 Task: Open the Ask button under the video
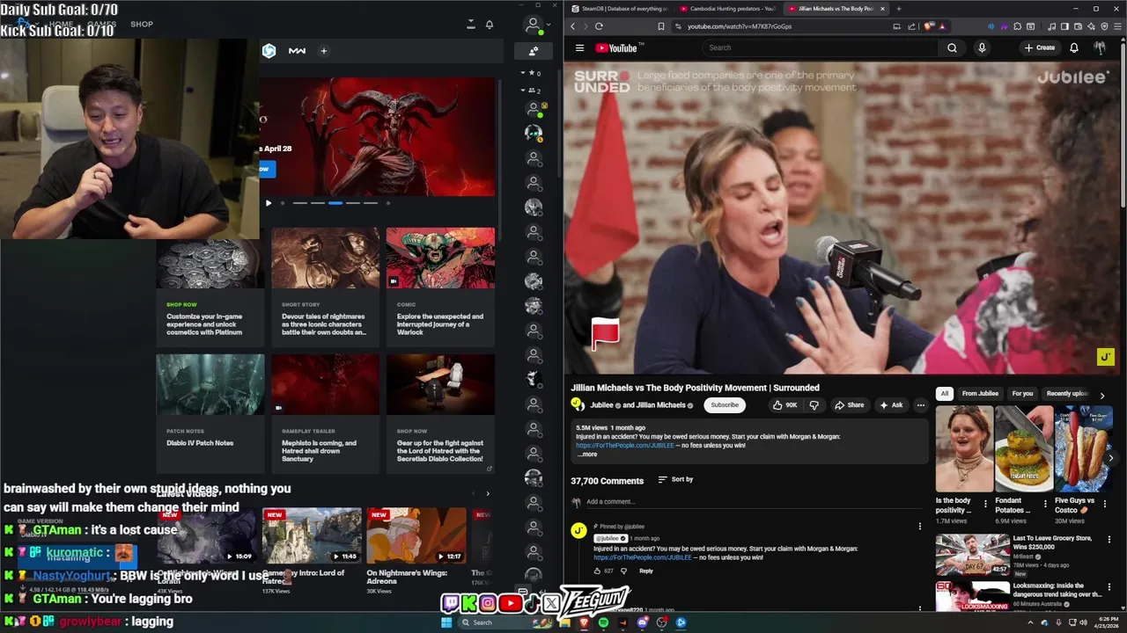(x=891, y=405)
